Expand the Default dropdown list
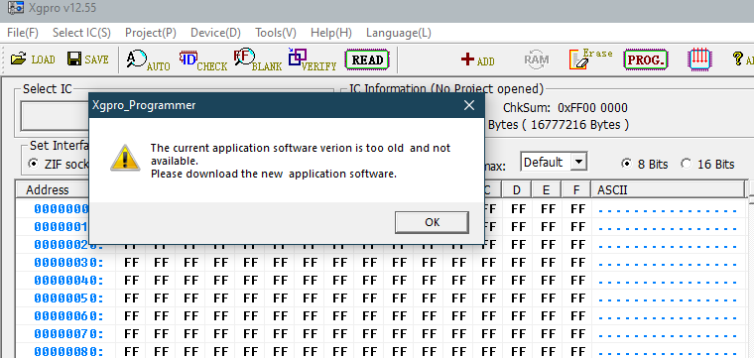Screen dimensions: 754x358 pos(580,162)
